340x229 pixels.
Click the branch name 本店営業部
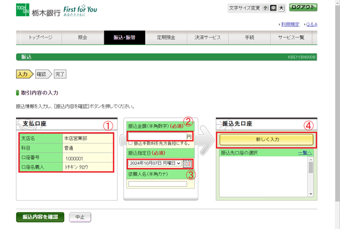76,138
